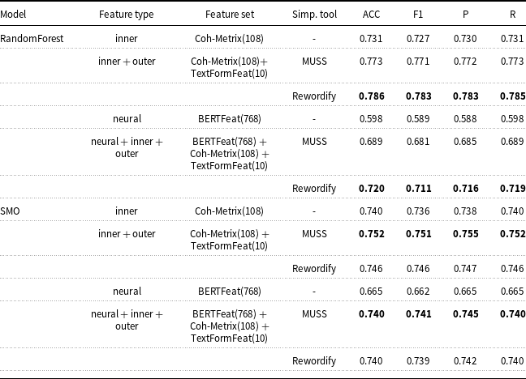Click bold F1 value 0.741
This screenshot has height=379, width=526.
coord(418,314)
